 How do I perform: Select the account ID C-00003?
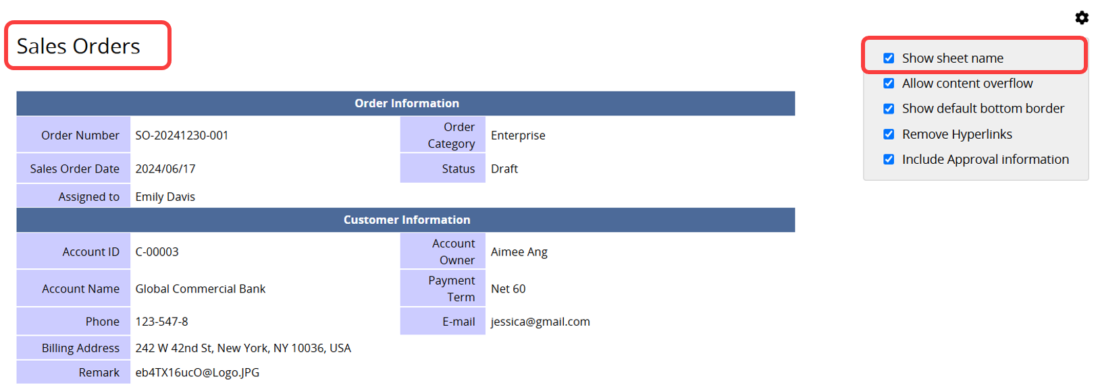pyautogui.click(x=157, y=251)
